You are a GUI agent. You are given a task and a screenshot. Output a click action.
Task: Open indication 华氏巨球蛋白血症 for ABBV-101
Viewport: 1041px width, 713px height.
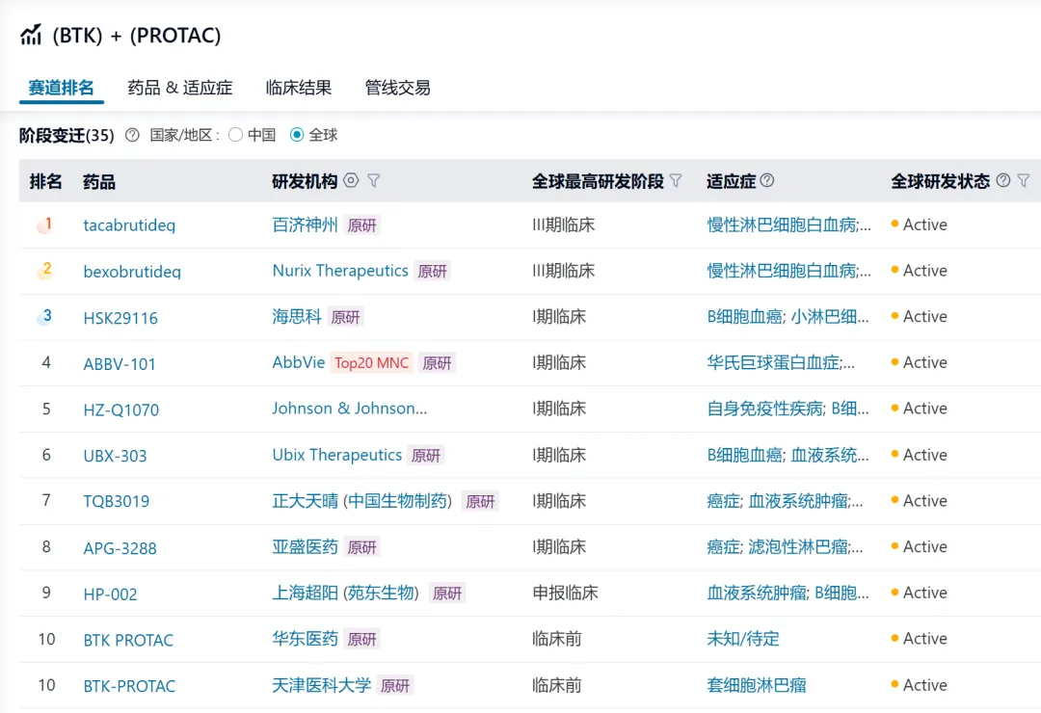click(782, 362)
